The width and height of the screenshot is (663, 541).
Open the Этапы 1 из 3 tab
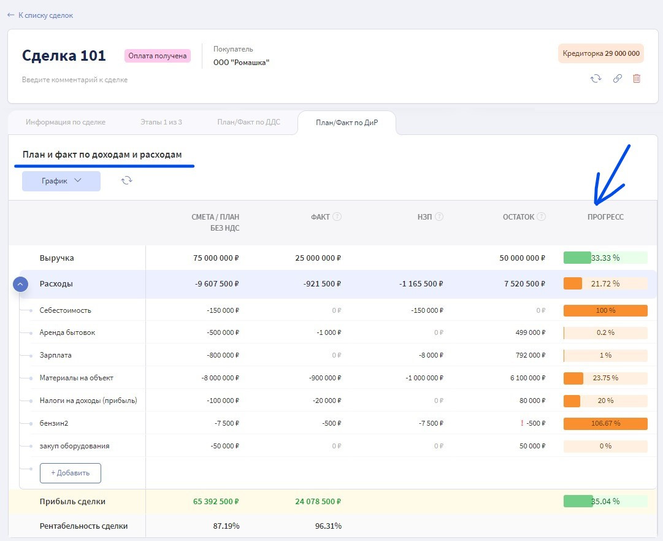click(x=161, y=122)
